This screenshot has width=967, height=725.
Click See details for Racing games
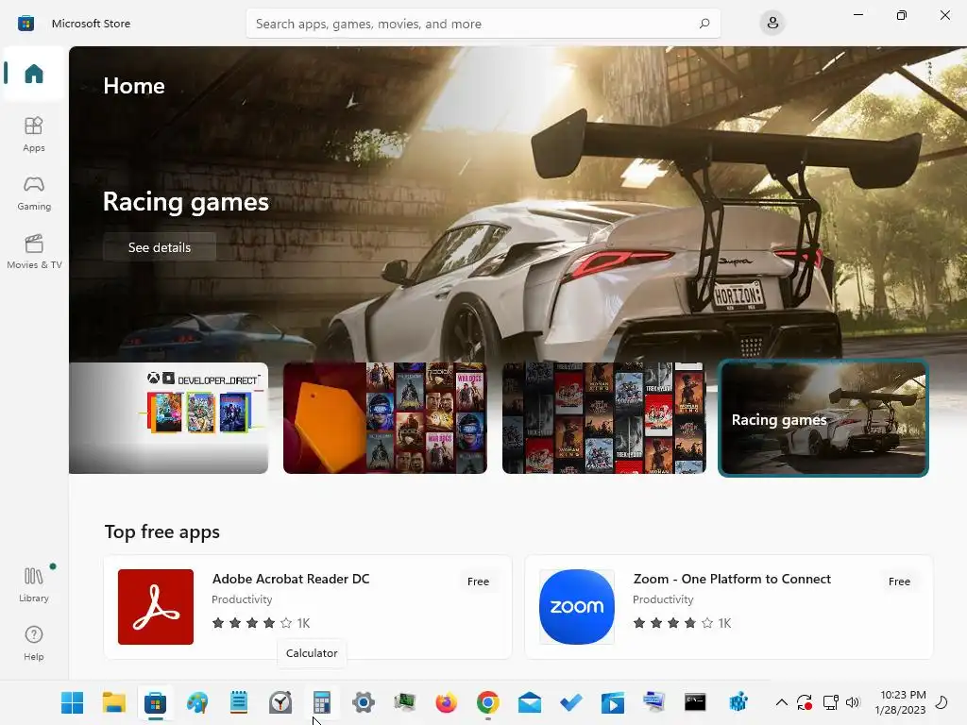pyautogui.click(x=159, y=247)
